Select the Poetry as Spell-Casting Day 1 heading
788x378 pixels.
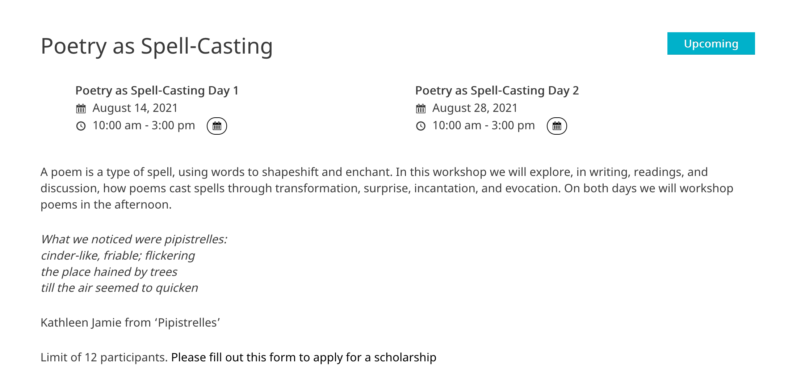[157, 91]
